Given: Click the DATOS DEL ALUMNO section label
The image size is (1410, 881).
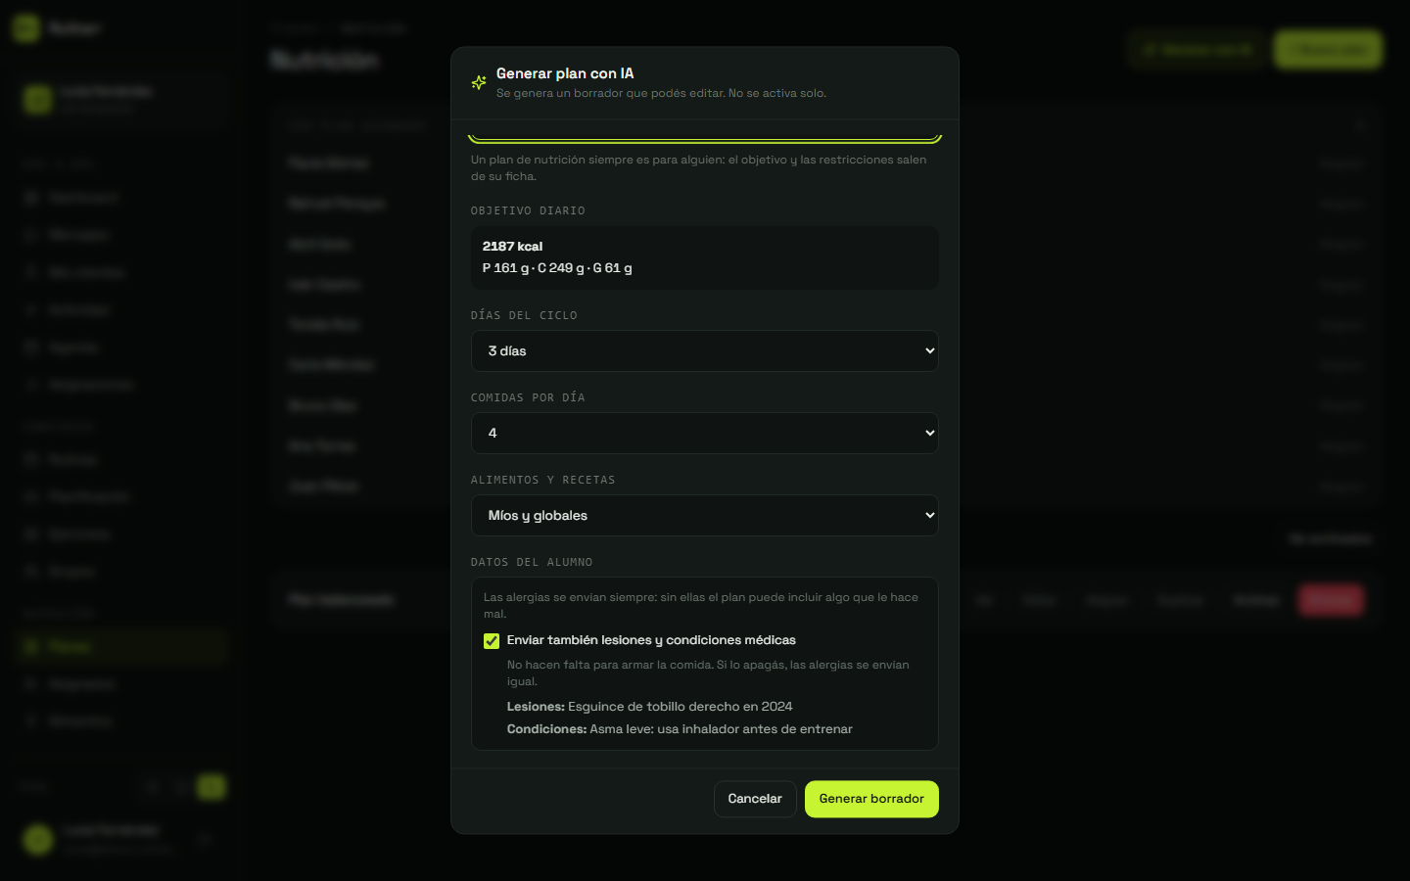Looking at the screenshot, I should point(532,562).
